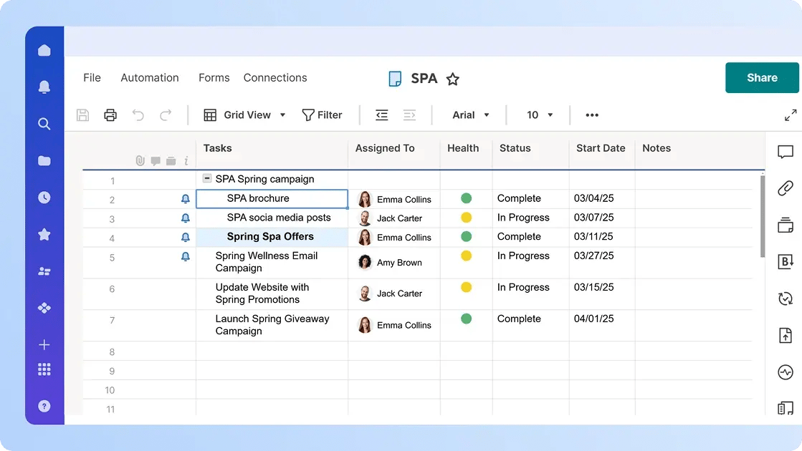Collapse the SPA Spring campaign group

point(206,178)
